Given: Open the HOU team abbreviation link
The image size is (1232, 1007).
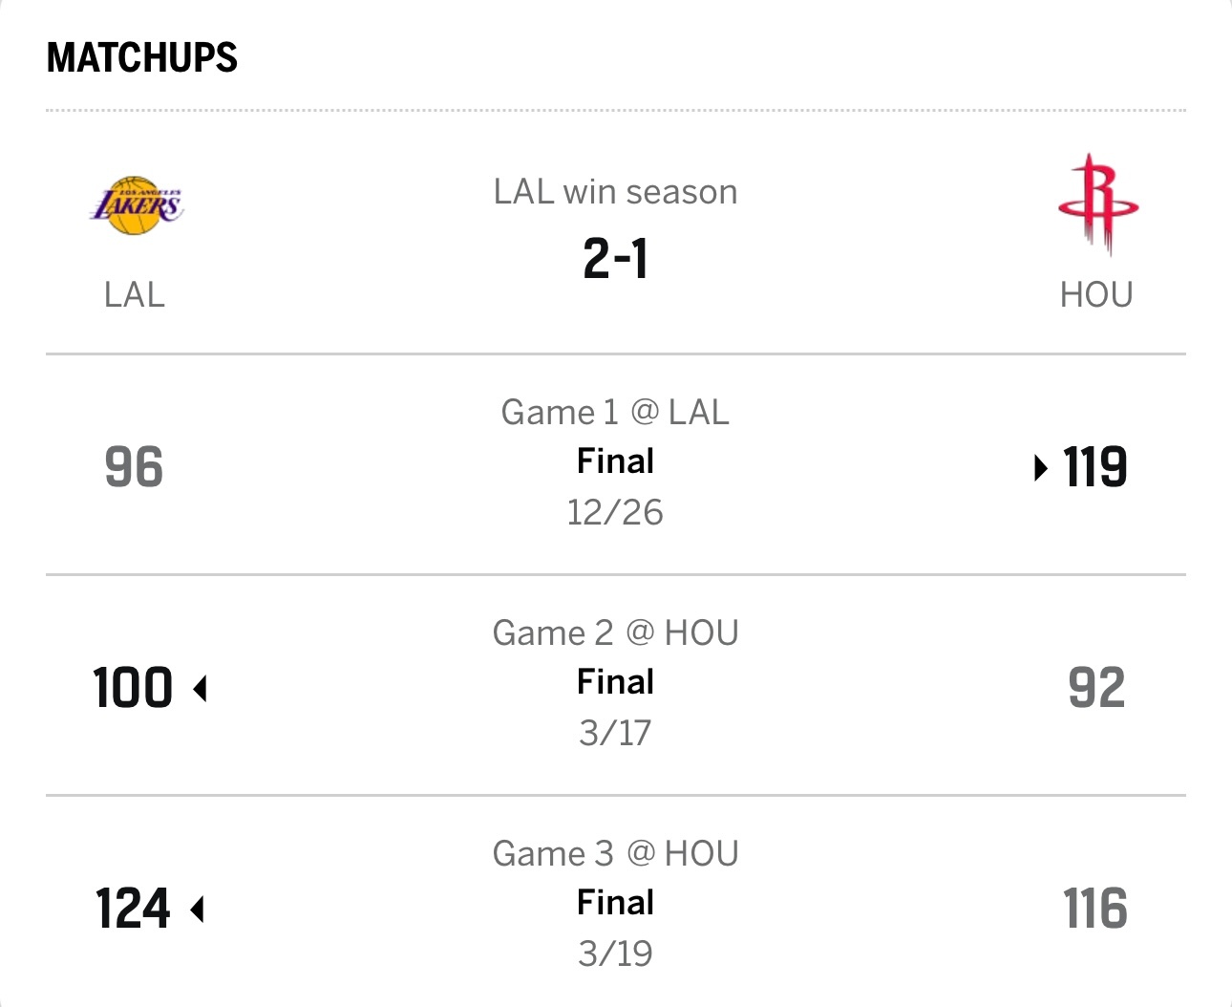Looking at the screenshot, I should click(x=1096, y=294).
